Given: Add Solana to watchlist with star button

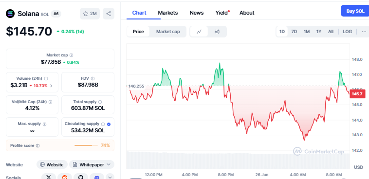Looking at the screenshot, I should (x=90, y=14).
